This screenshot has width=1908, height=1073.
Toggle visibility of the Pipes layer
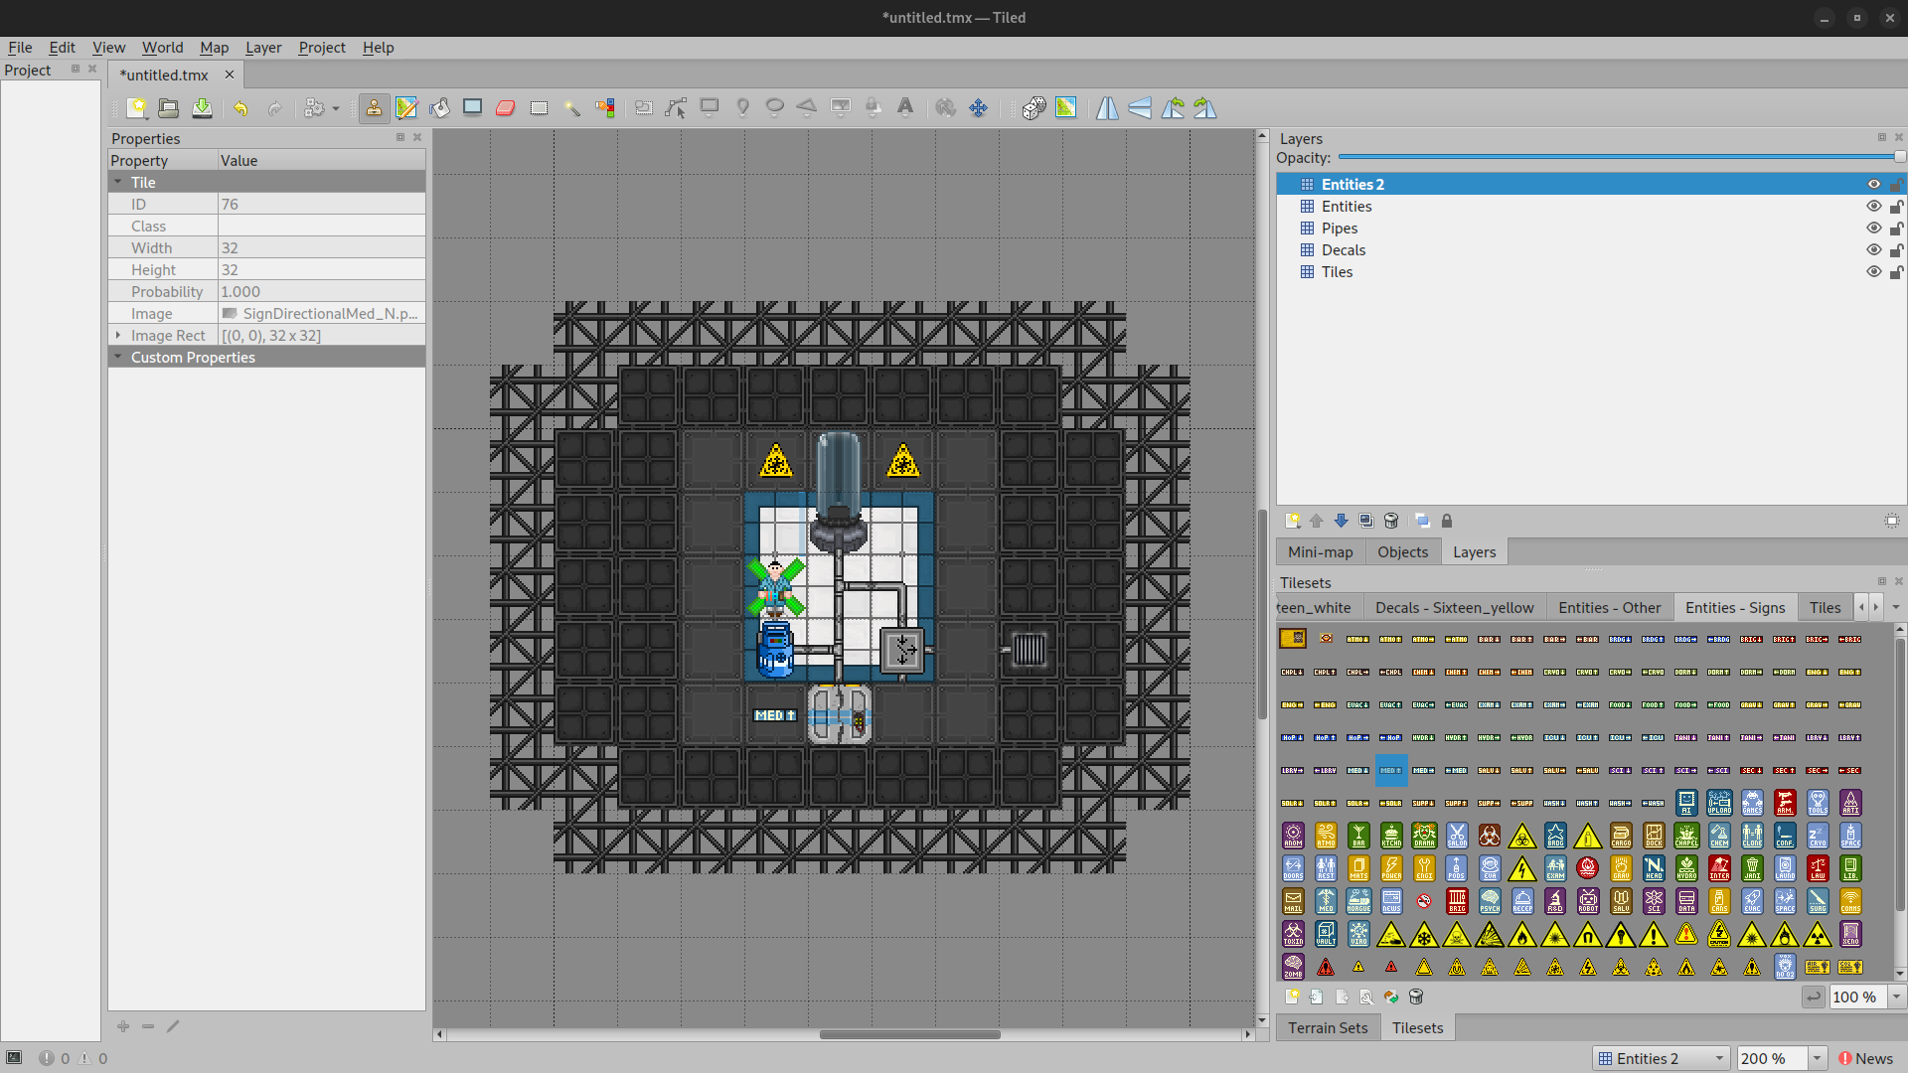(x=1873, y=229)
